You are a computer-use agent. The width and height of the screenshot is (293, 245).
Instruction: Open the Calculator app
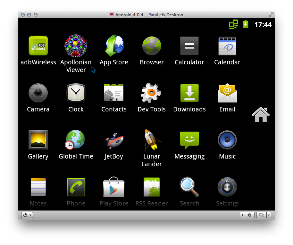tap(189, 46)
